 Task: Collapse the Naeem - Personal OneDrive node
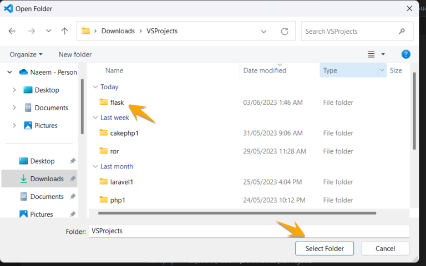point(9,72)
